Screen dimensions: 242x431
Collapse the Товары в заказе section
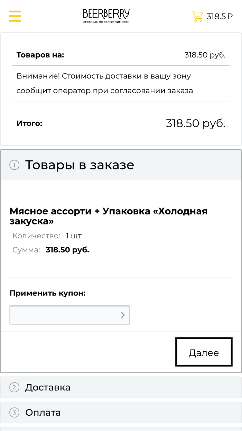click(x=80, y=165)
